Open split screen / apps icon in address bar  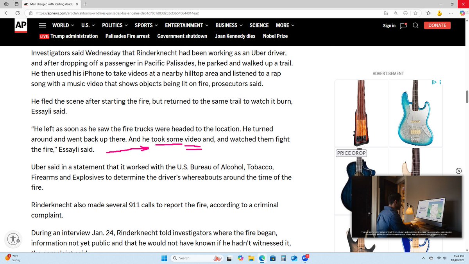[386, 13]
